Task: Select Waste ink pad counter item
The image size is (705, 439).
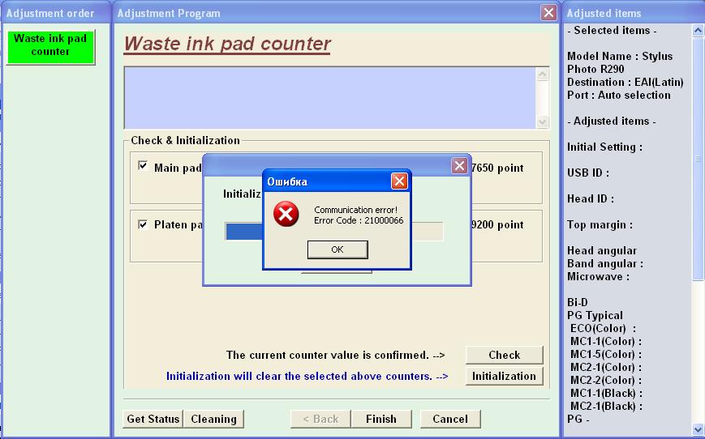Action: point(50,47)
